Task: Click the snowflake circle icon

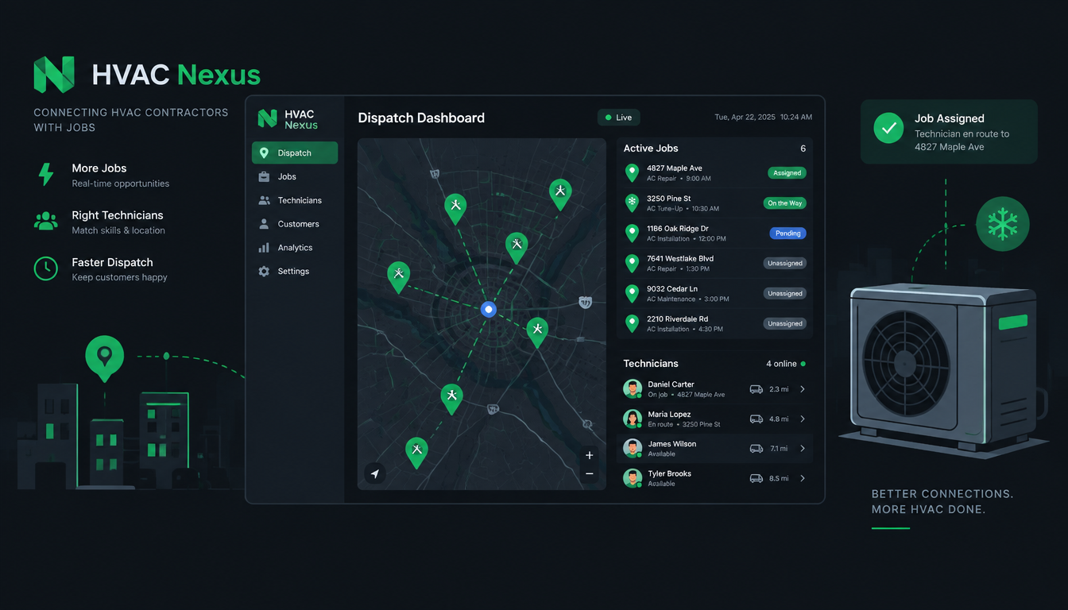Action: (1002, 224)
